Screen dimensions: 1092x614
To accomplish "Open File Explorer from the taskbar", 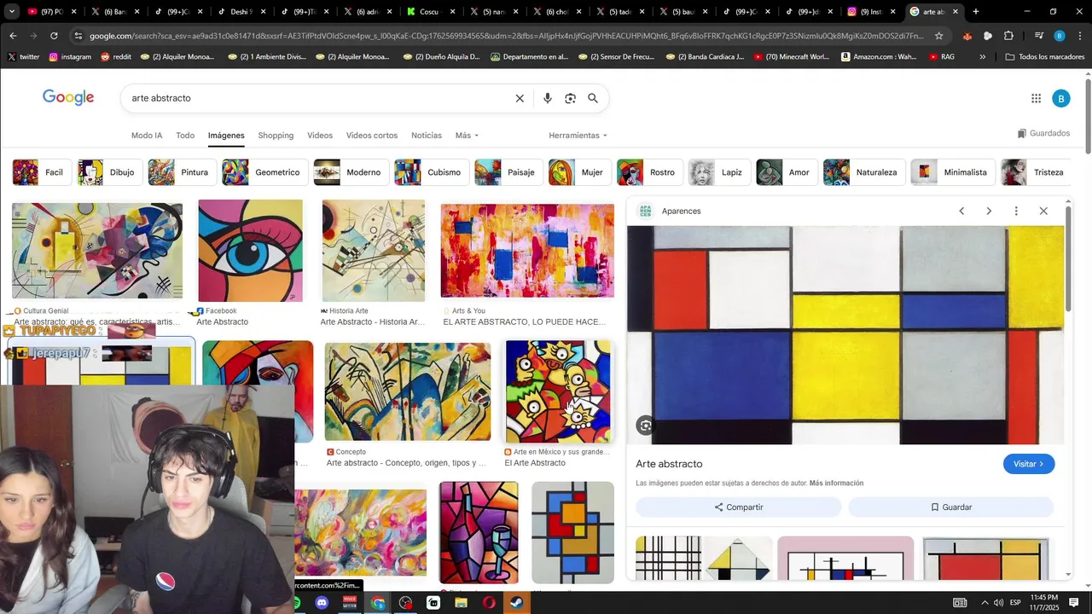I will pyautogui.click(x=462, y=603).
